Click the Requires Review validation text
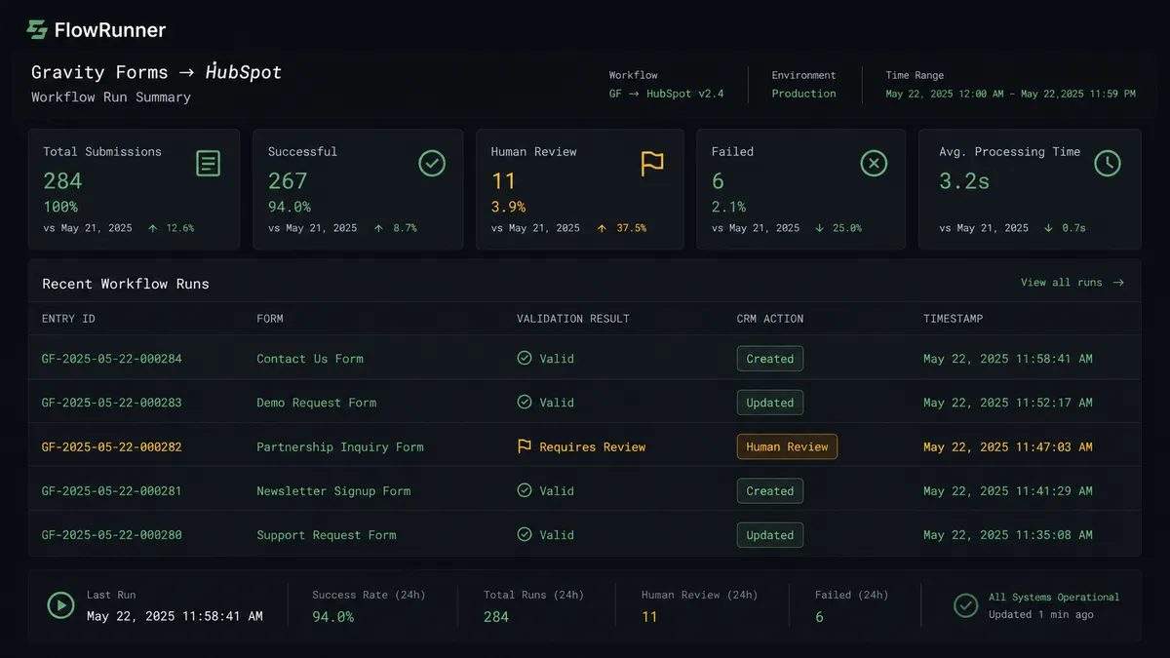Screen dimensions: 1170x658 pos(593,447)
